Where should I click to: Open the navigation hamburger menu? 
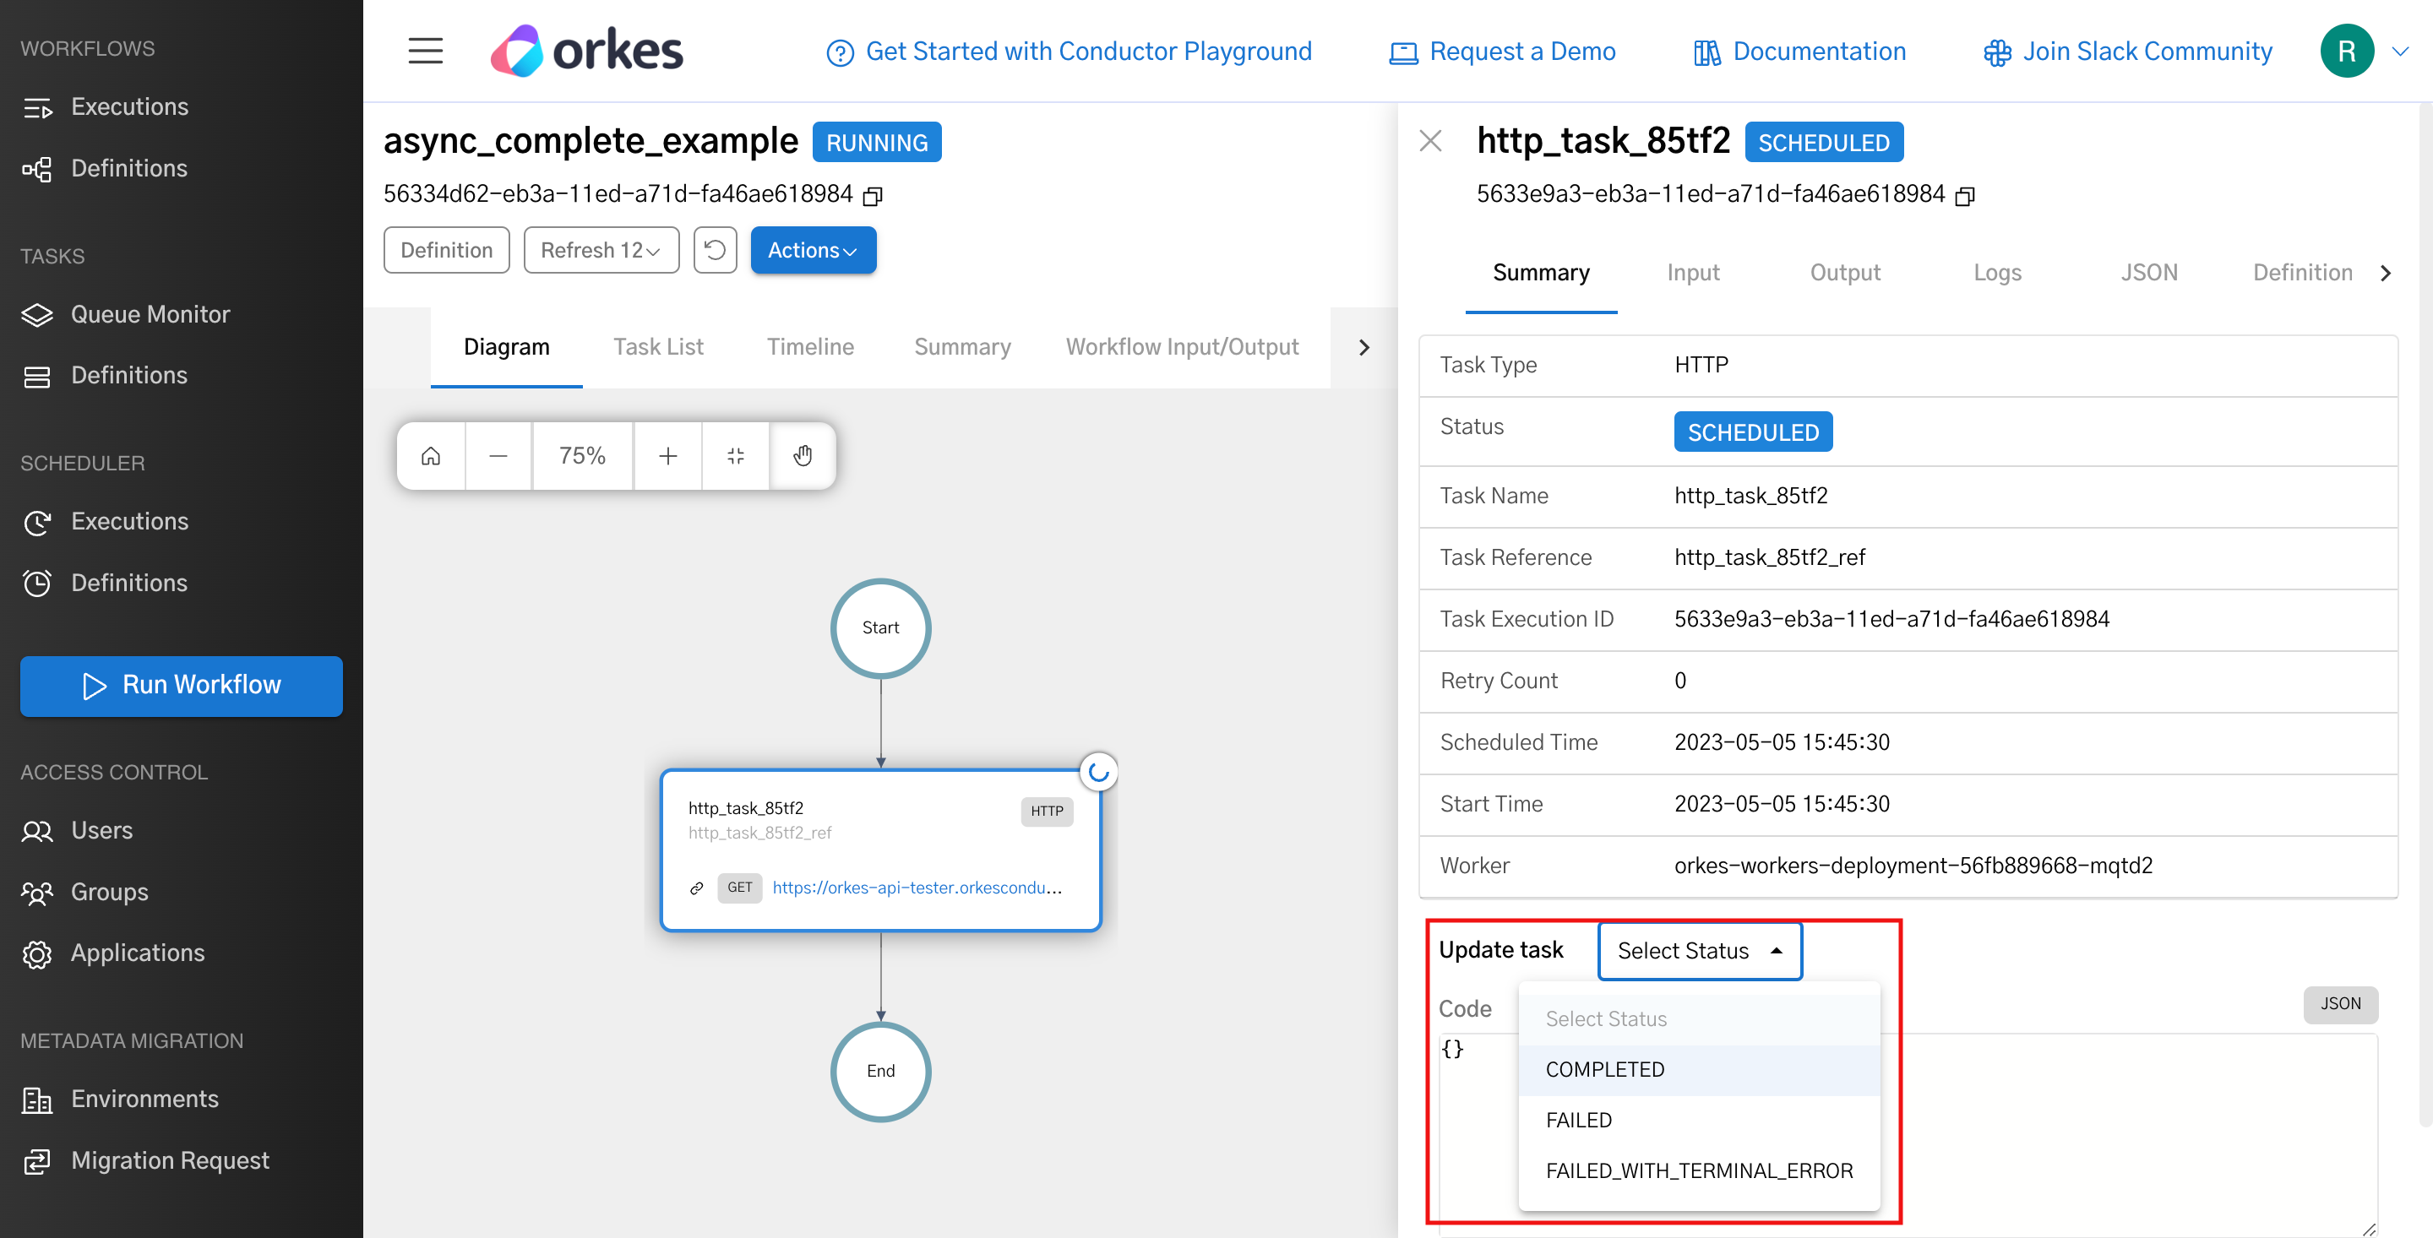click(425, 51)
